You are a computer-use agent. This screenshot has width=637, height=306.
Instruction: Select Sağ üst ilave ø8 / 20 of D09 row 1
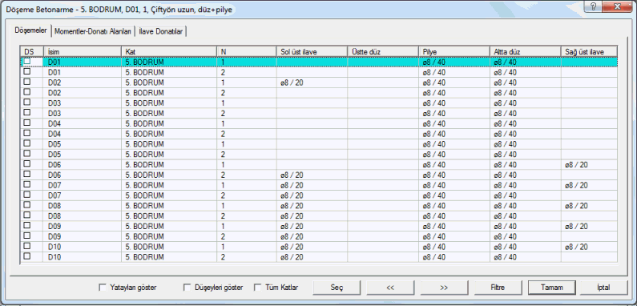coord(589,227)
